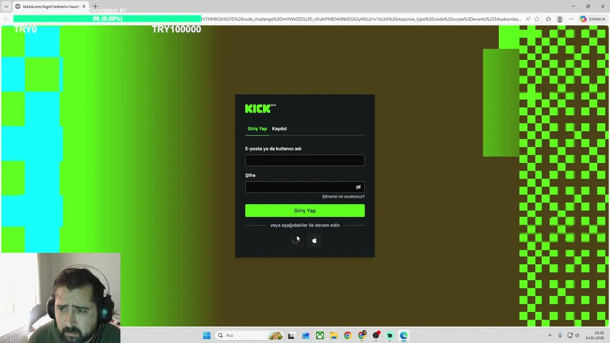
Task: Click the green Giriş Yap submit button
Action: pos(305,211)
